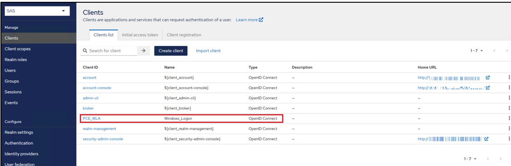
Task: Open the admin-cli client
Action: 91,98
